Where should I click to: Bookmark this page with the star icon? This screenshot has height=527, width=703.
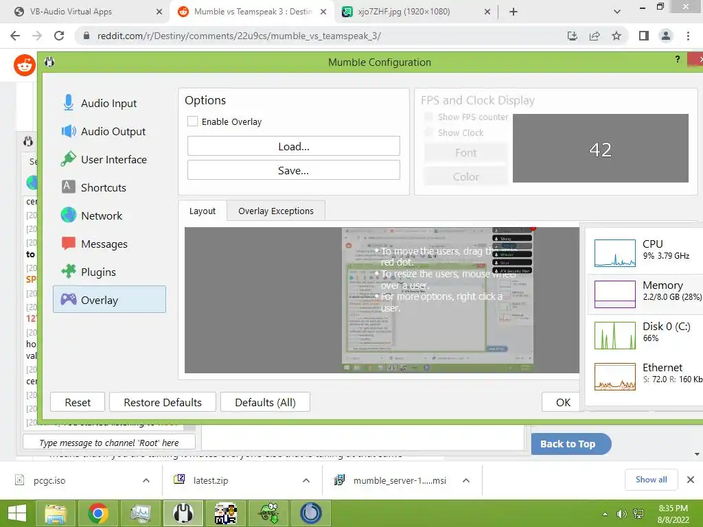[616, 36]
